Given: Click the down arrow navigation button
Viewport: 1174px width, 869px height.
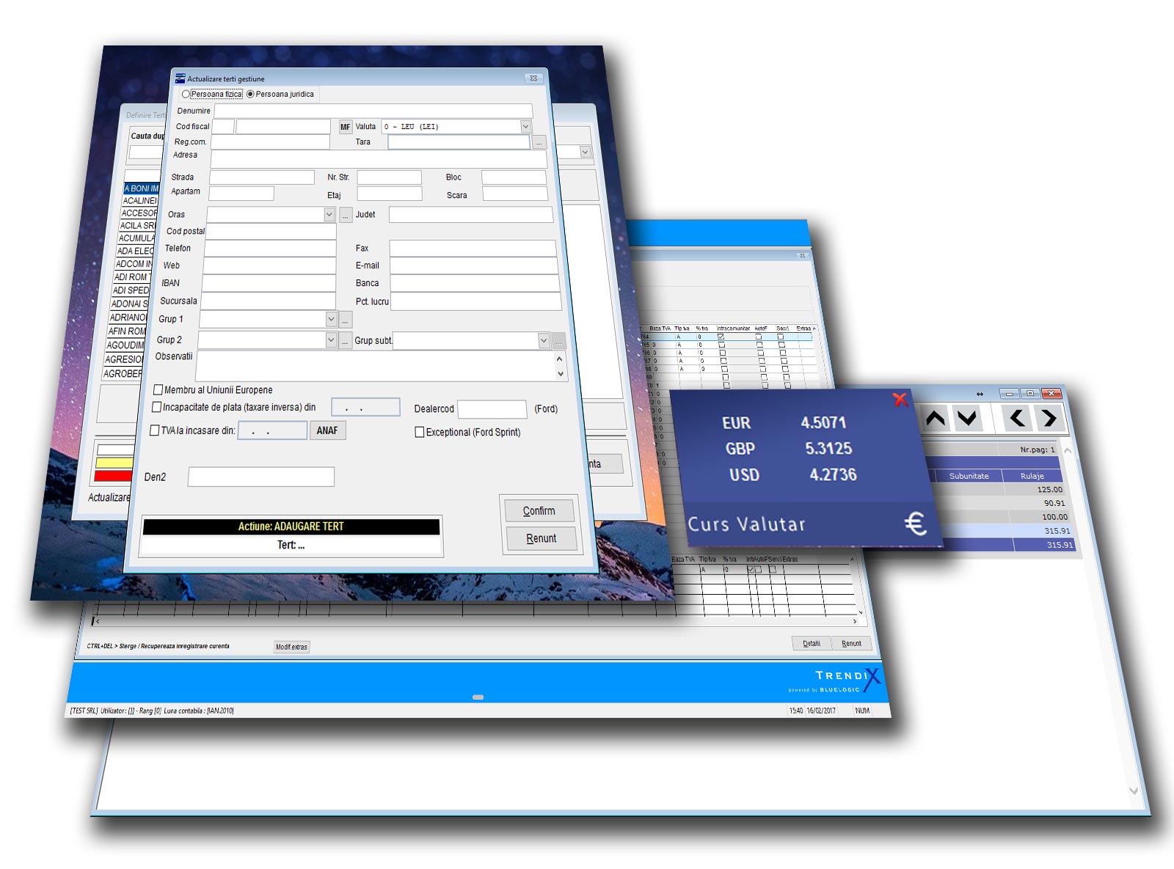Looking at the screenshot, I should click(967, 419).
